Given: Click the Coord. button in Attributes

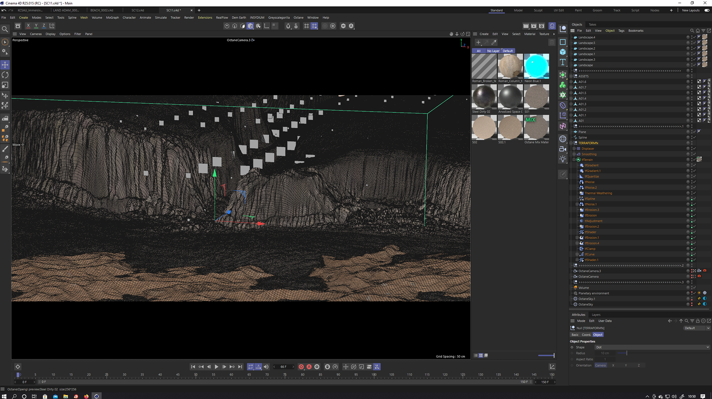Looking at the screenshot, I should point(586,335).
